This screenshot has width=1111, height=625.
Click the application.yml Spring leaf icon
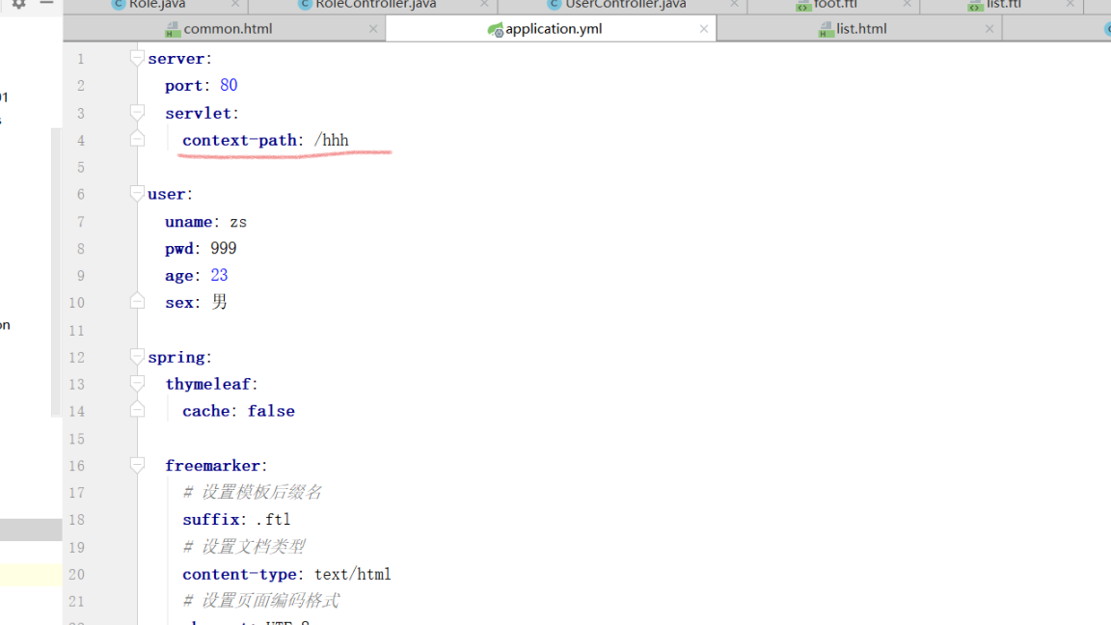(496, 30)
